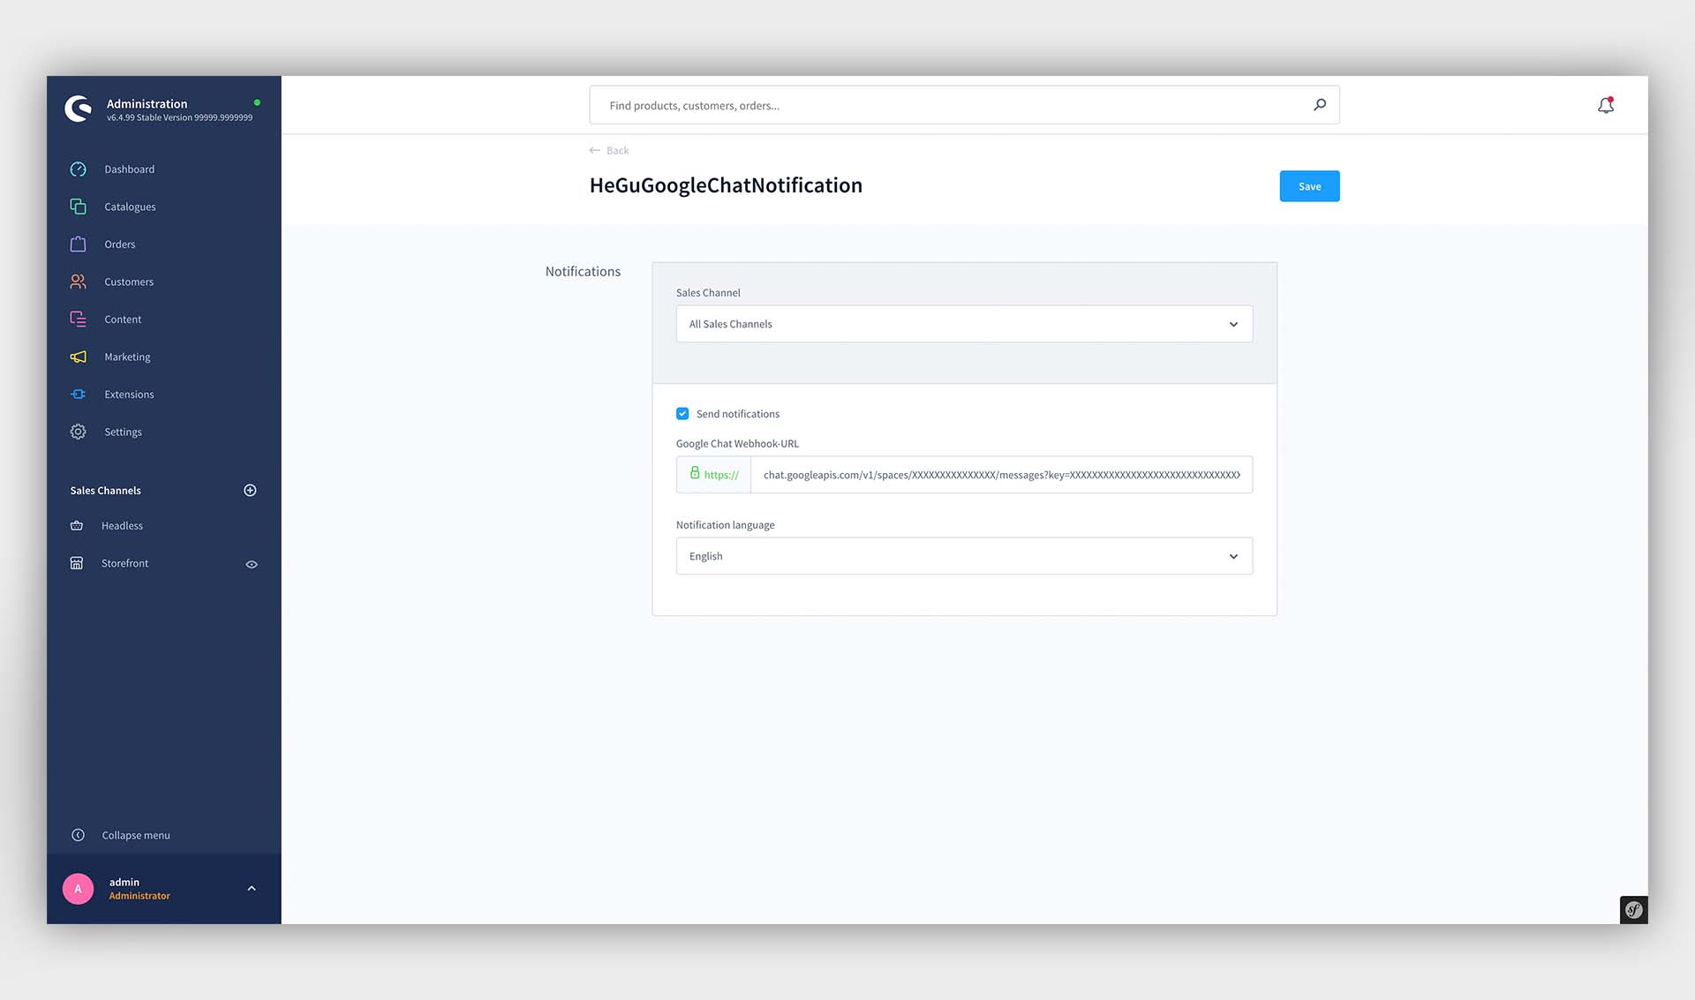The image size is (1695, 1000).
Task: Click the version text under Administration
Action: tap(179, 117)
